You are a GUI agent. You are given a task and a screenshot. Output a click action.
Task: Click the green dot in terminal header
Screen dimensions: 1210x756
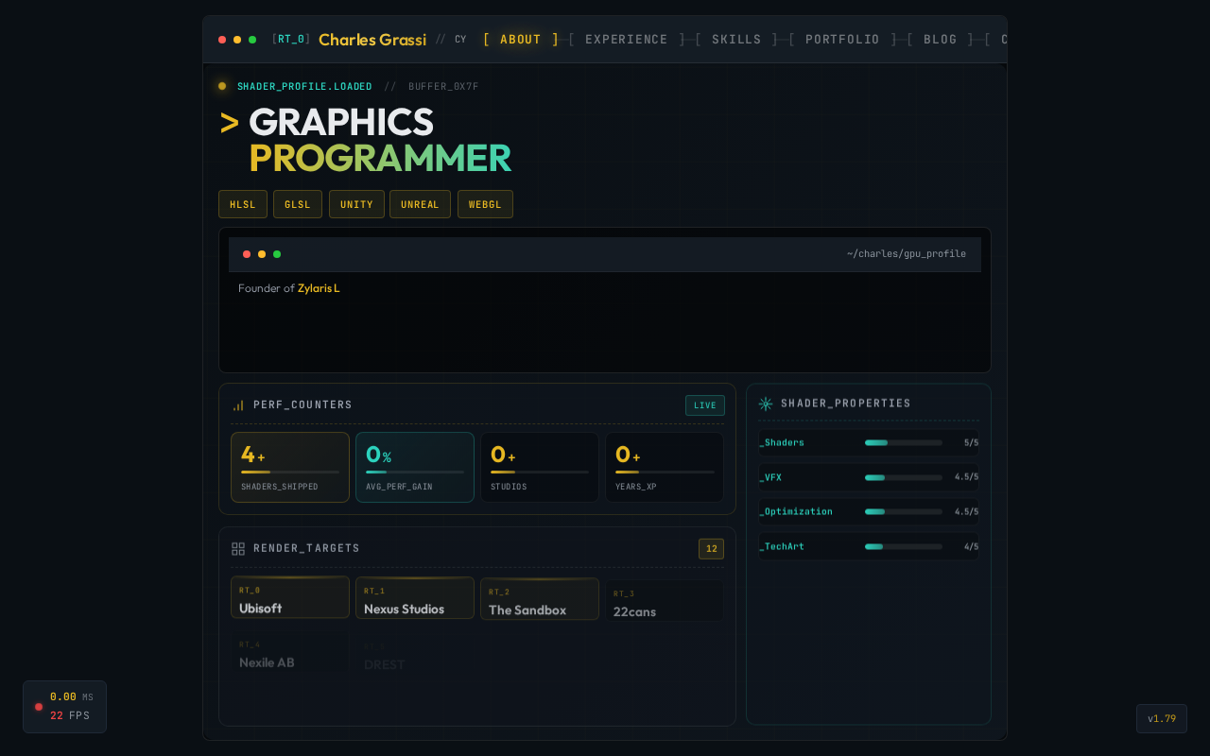[277, 254]
